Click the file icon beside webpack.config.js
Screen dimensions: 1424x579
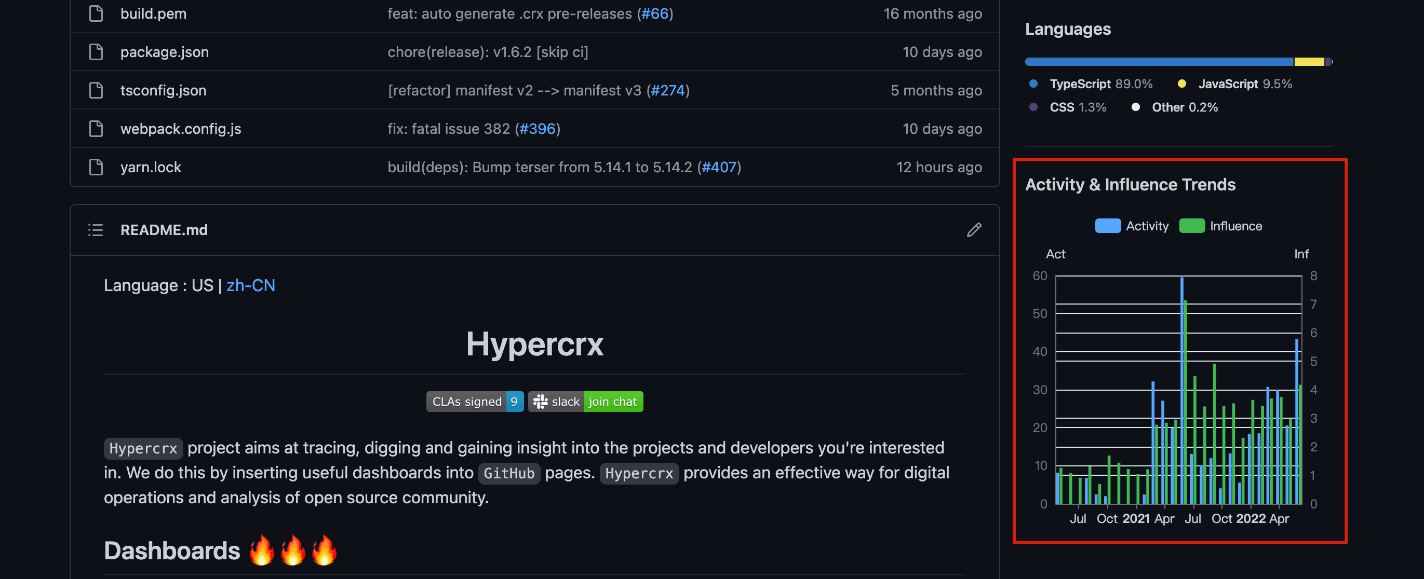click(x=96, y=129)
